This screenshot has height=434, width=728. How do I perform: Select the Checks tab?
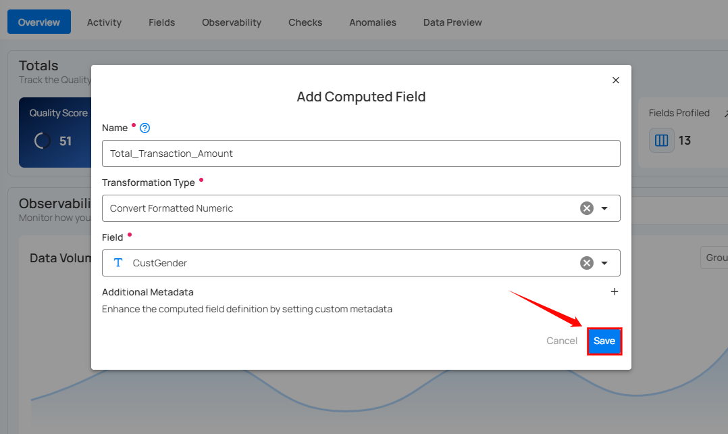click(x=305, y=22)
